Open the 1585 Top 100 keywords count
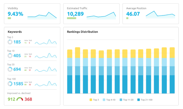This screenshot has height=109, width=183. [18, 84]
